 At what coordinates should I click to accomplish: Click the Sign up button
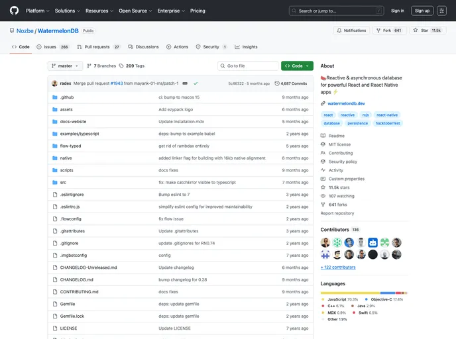coord(422,11)
